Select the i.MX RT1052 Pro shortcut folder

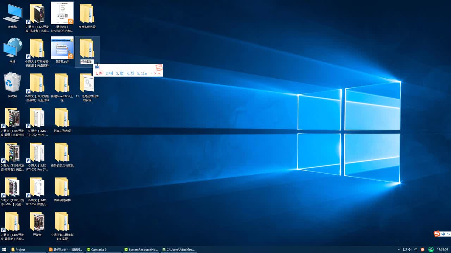pos(37,157)
